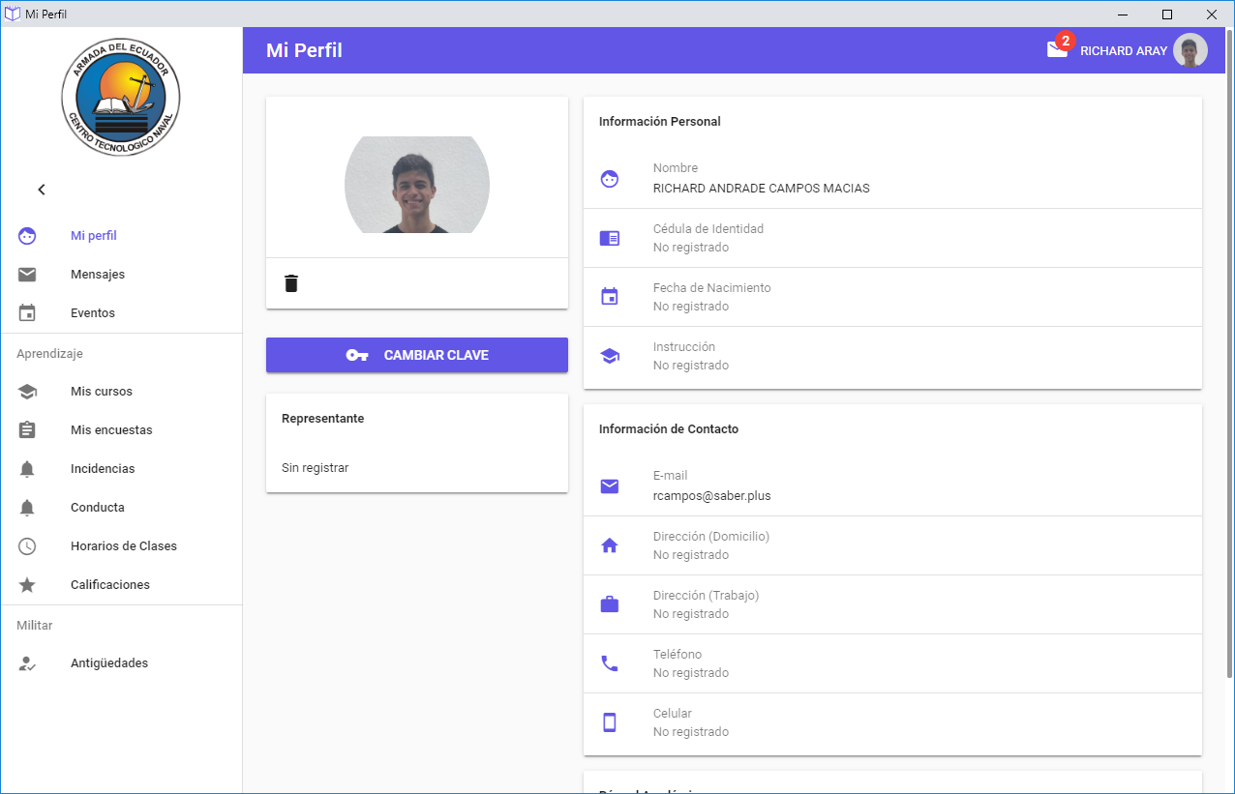This screenshot has height=794, width=1235.
Task: Click the Calificaciones star icon
Action: coord(27,585)
